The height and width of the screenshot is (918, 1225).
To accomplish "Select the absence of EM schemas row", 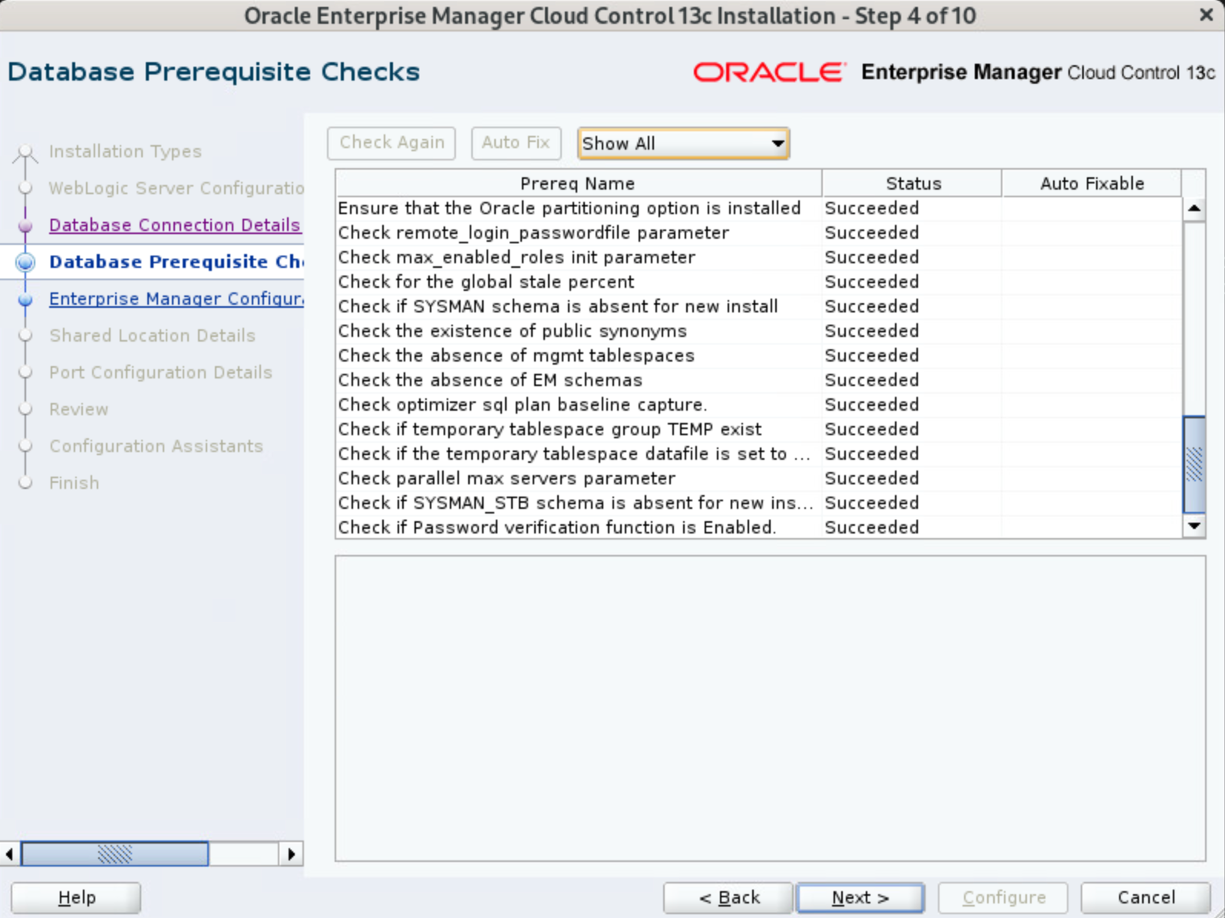I will (758, 380).
